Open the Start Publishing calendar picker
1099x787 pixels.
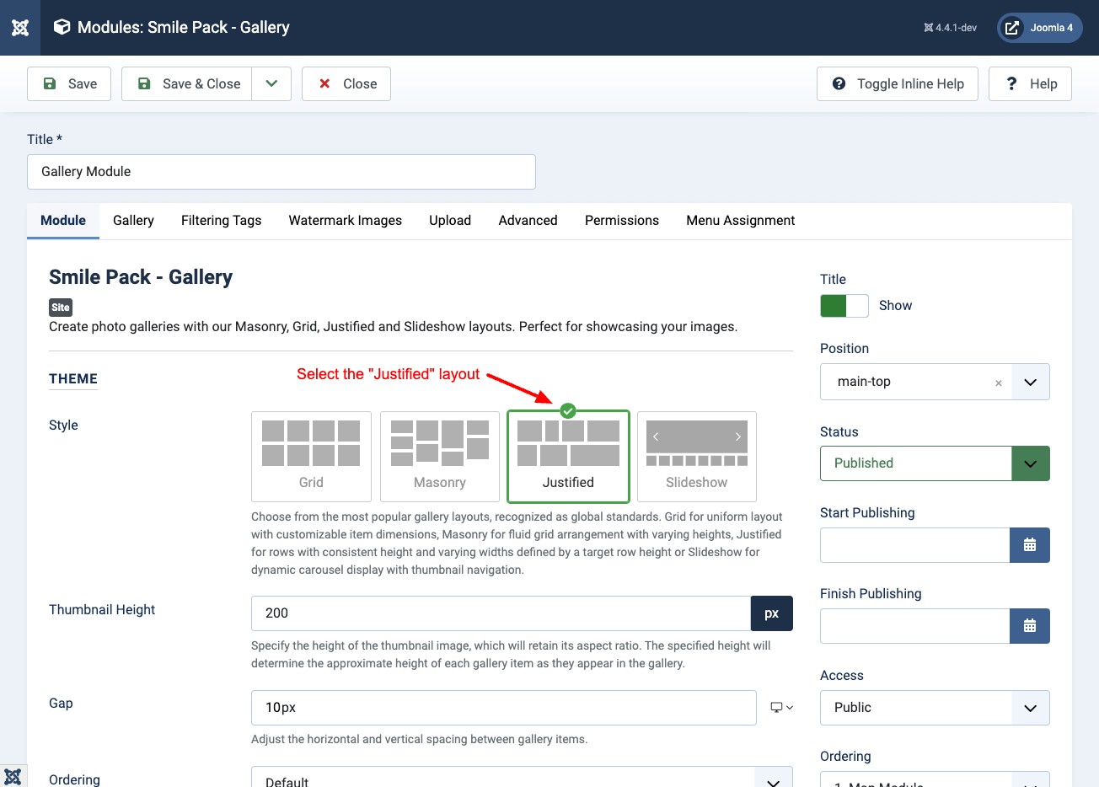(x=1030, y=545)
